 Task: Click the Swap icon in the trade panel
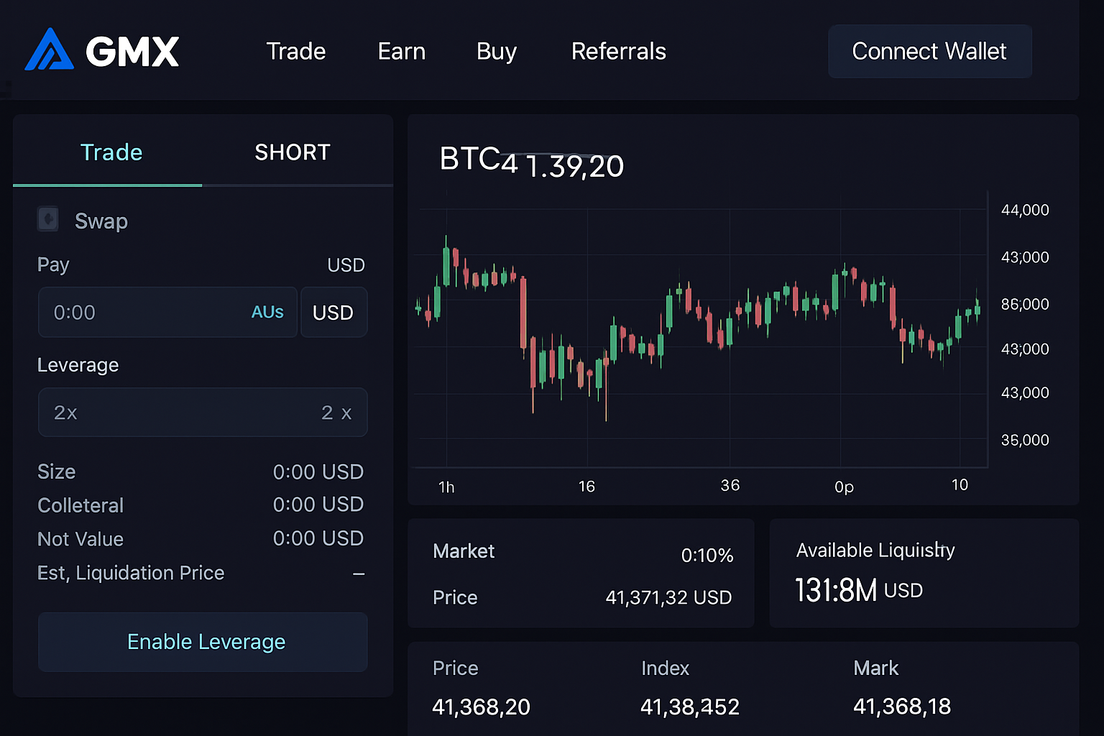[47, 219]
